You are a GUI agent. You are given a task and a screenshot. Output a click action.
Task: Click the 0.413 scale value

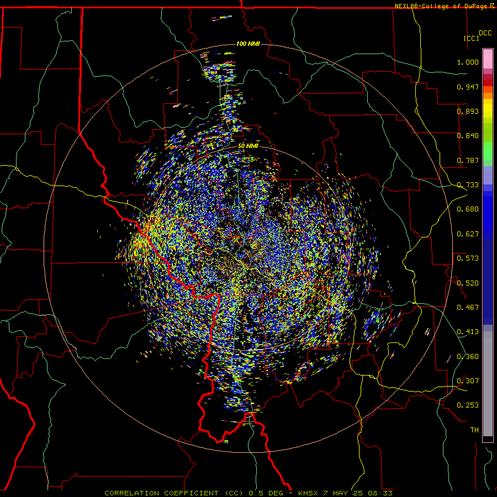pos(468,332)
